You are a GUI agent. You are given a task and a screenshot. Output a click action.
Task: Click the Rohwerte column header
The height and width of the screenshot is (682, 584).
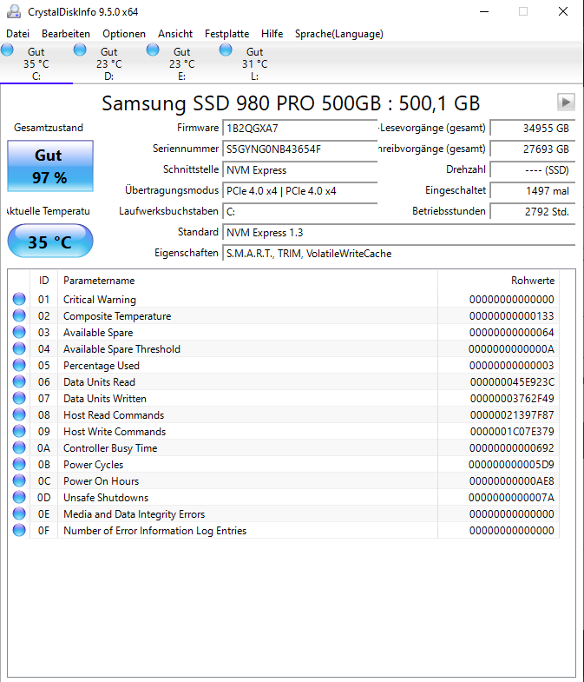(498, 281)
